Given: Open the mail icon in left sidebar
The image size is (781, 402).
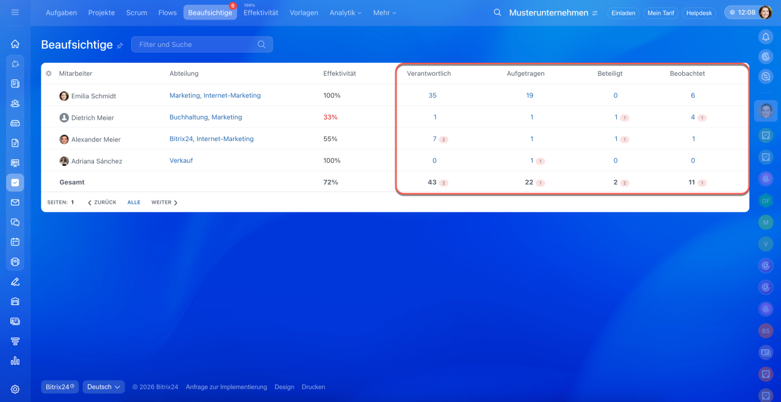Looking at the screenshot, I should pyautogui.click(x=15, y=203).
